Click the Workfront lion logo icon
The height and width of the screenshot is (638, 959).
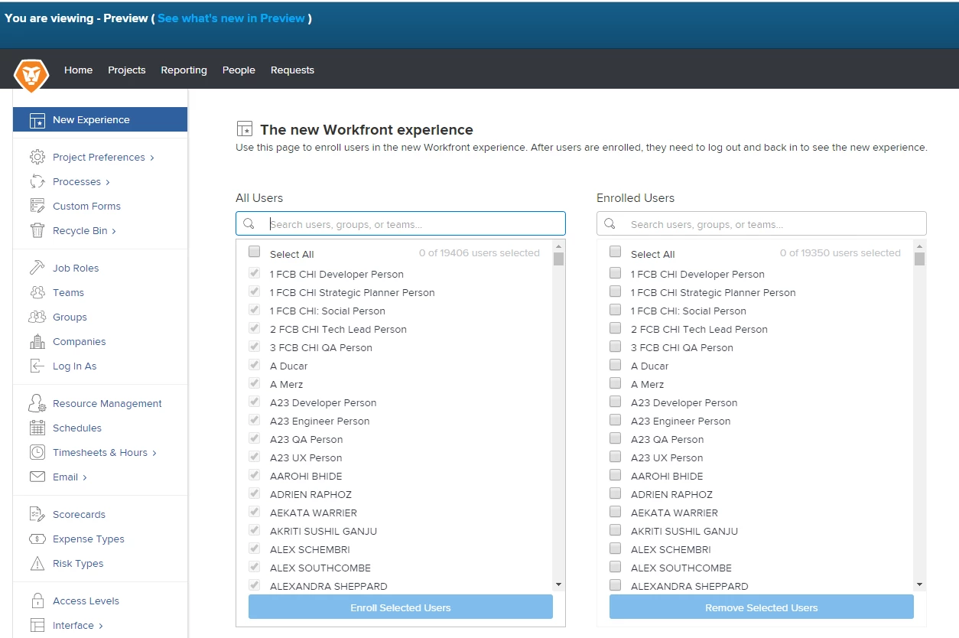coord(31,76)
